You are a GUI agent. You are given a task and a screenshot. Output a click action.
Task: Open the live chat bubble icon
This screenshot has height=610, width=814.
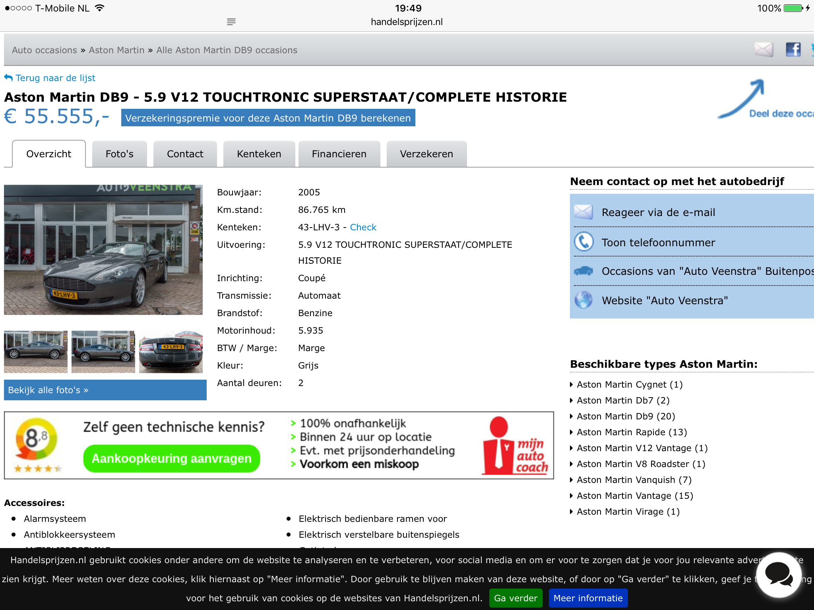pyautogui.click(x=778, y=575)
